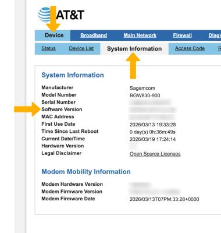Go to the Firewall tab
221x233 pixels.
click(x=183, y=36)
